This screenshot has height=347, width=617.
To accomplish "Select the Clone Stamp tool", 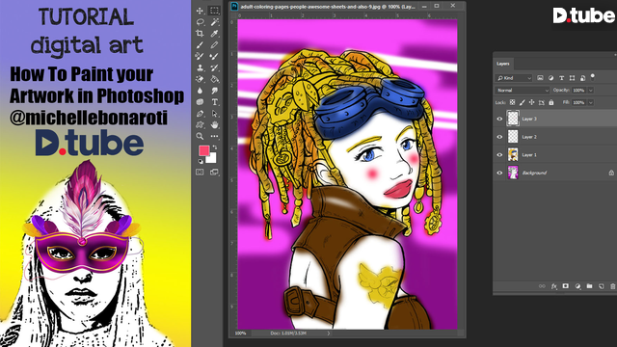I will tap(200, 67).
